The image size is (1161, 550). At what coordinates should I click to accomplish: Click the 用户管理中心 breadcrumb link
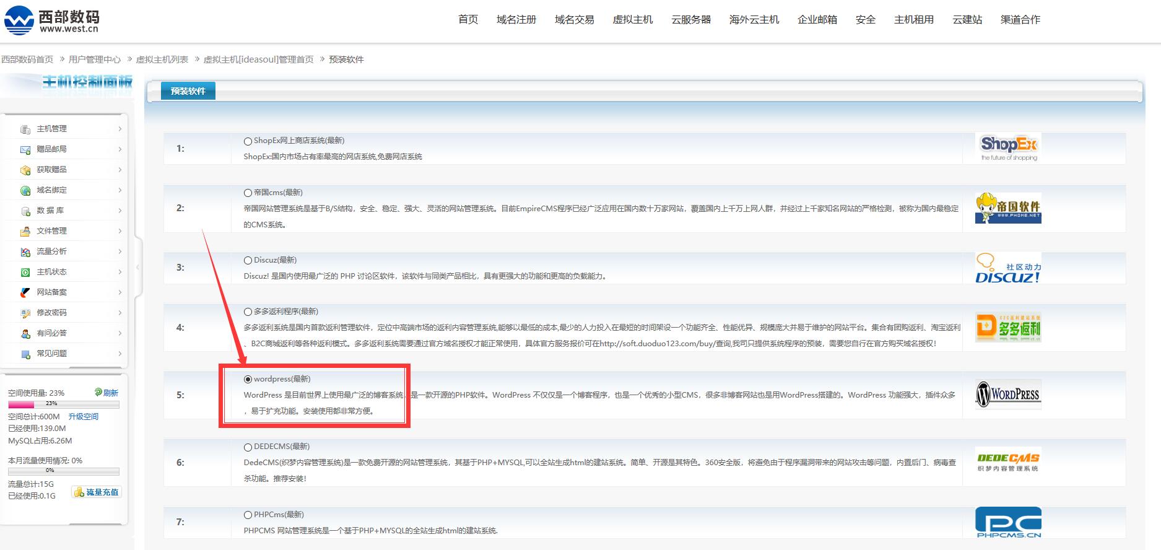tap(95, 59)
